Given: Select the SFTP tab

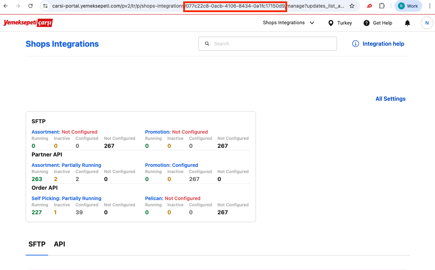Looking at the screenshot, I should 37,244.
